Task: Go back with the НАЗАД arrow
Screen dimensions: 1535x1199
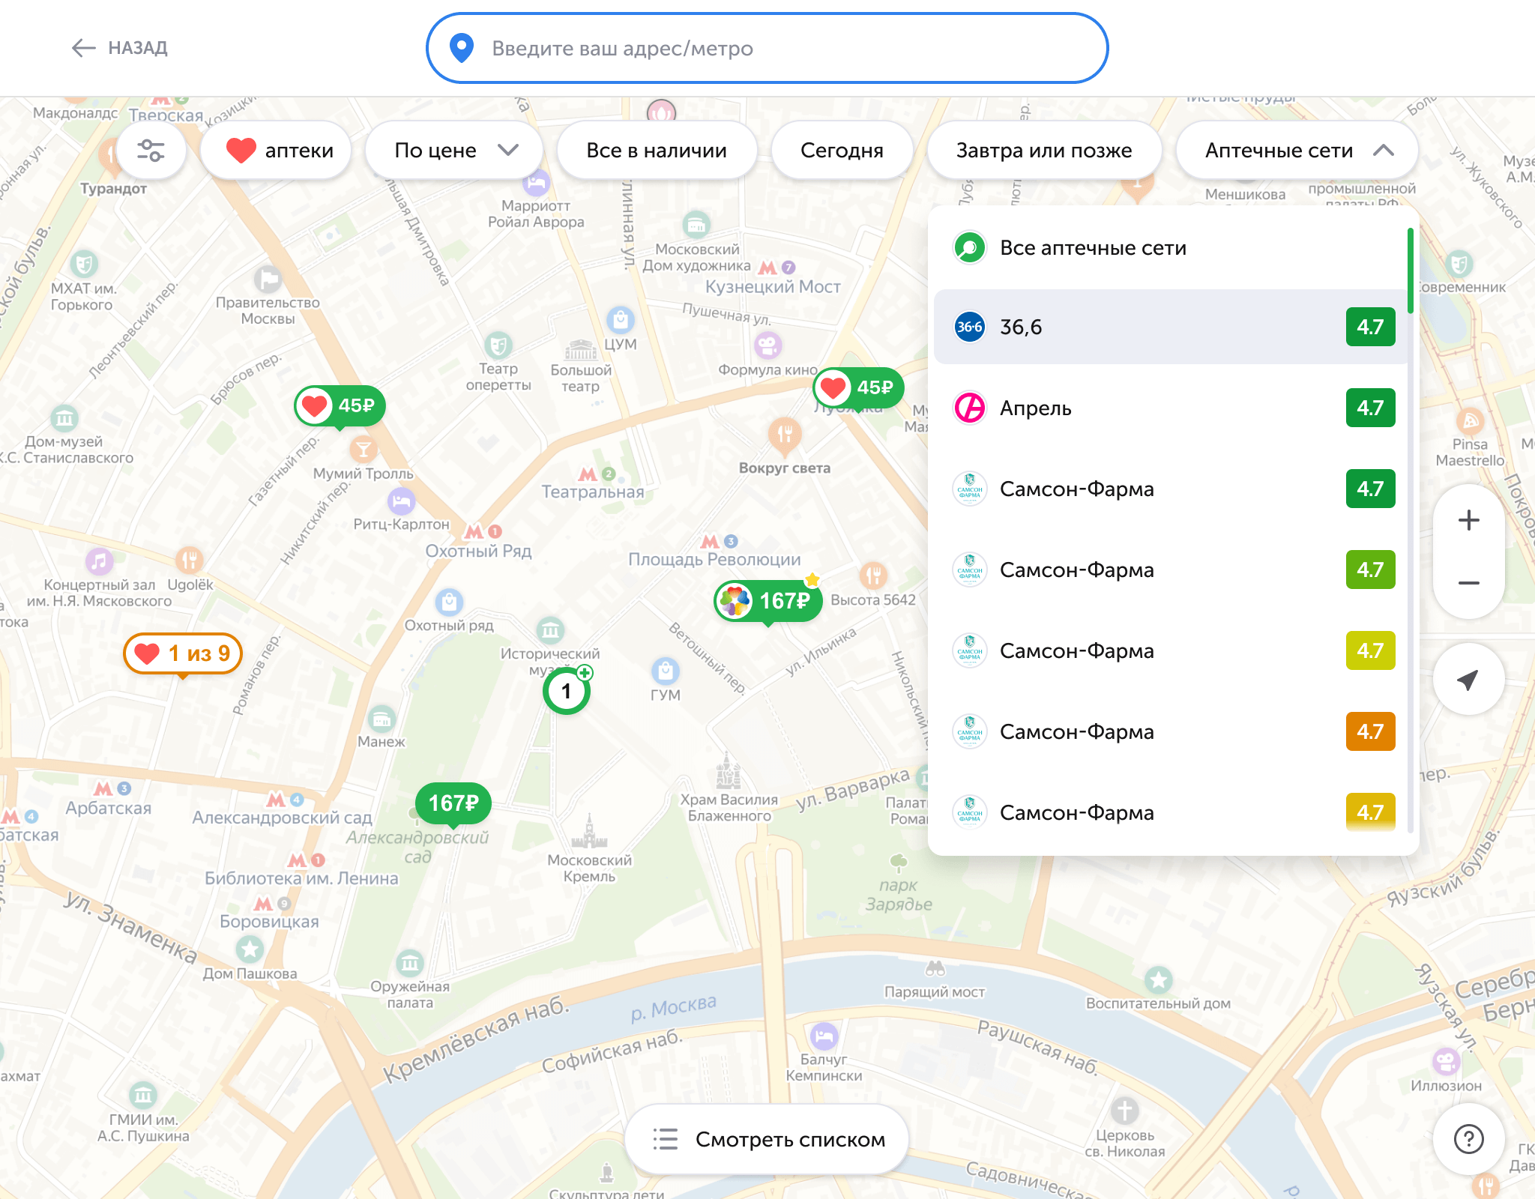Action: (x=119, y=48)
